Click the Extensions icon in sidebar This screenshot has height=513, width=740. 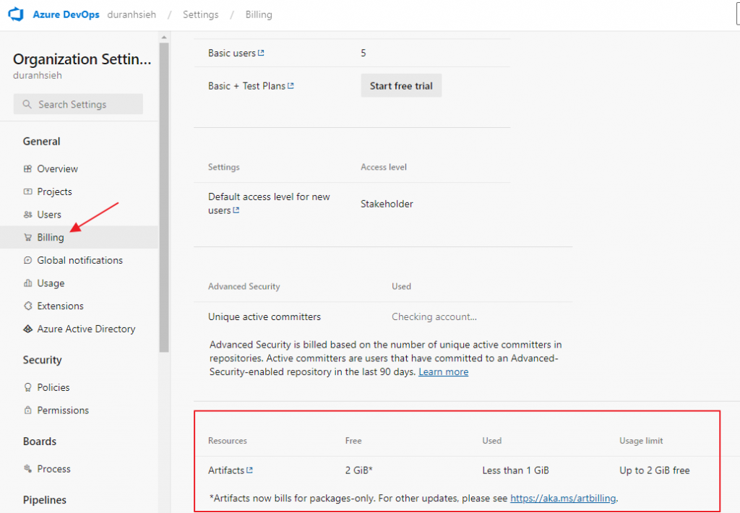[x=28, y=306]
